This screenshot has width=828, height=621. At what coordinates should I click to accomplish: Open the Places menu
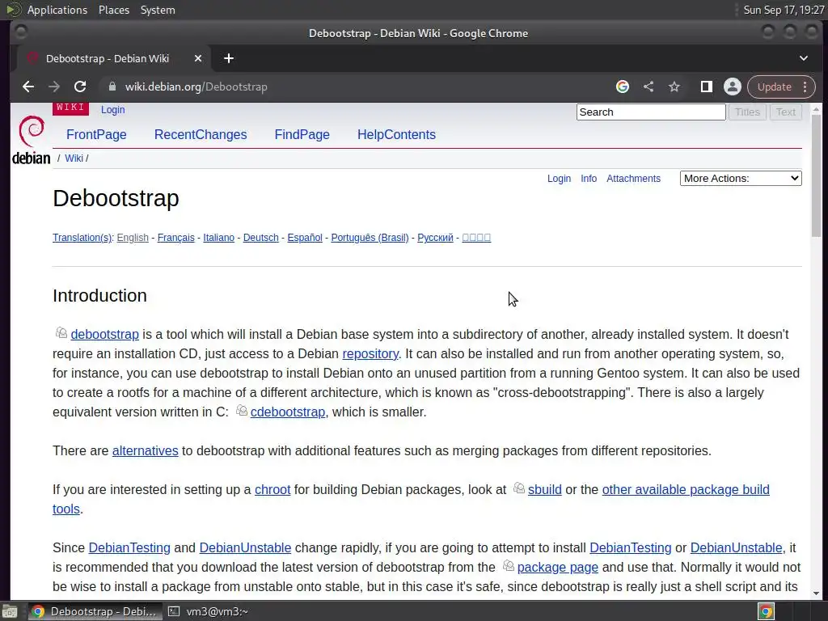[x=113, y=10]
